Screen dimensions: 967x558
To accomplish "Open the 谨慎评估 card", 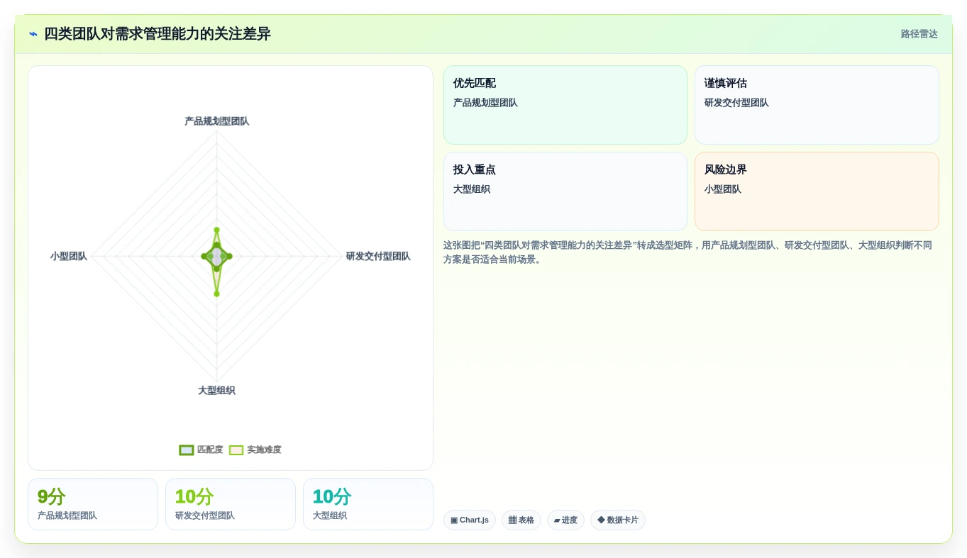I will coord(817,105).
